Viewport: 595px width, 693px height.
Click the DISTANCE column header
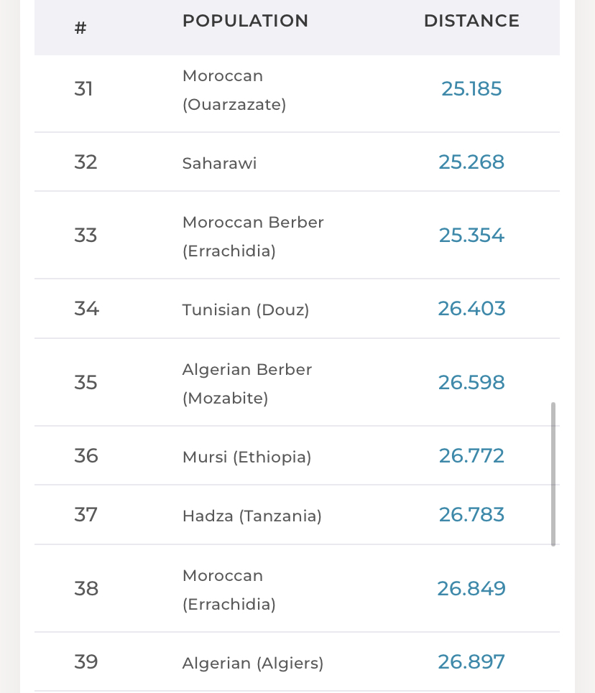[471, 22]
